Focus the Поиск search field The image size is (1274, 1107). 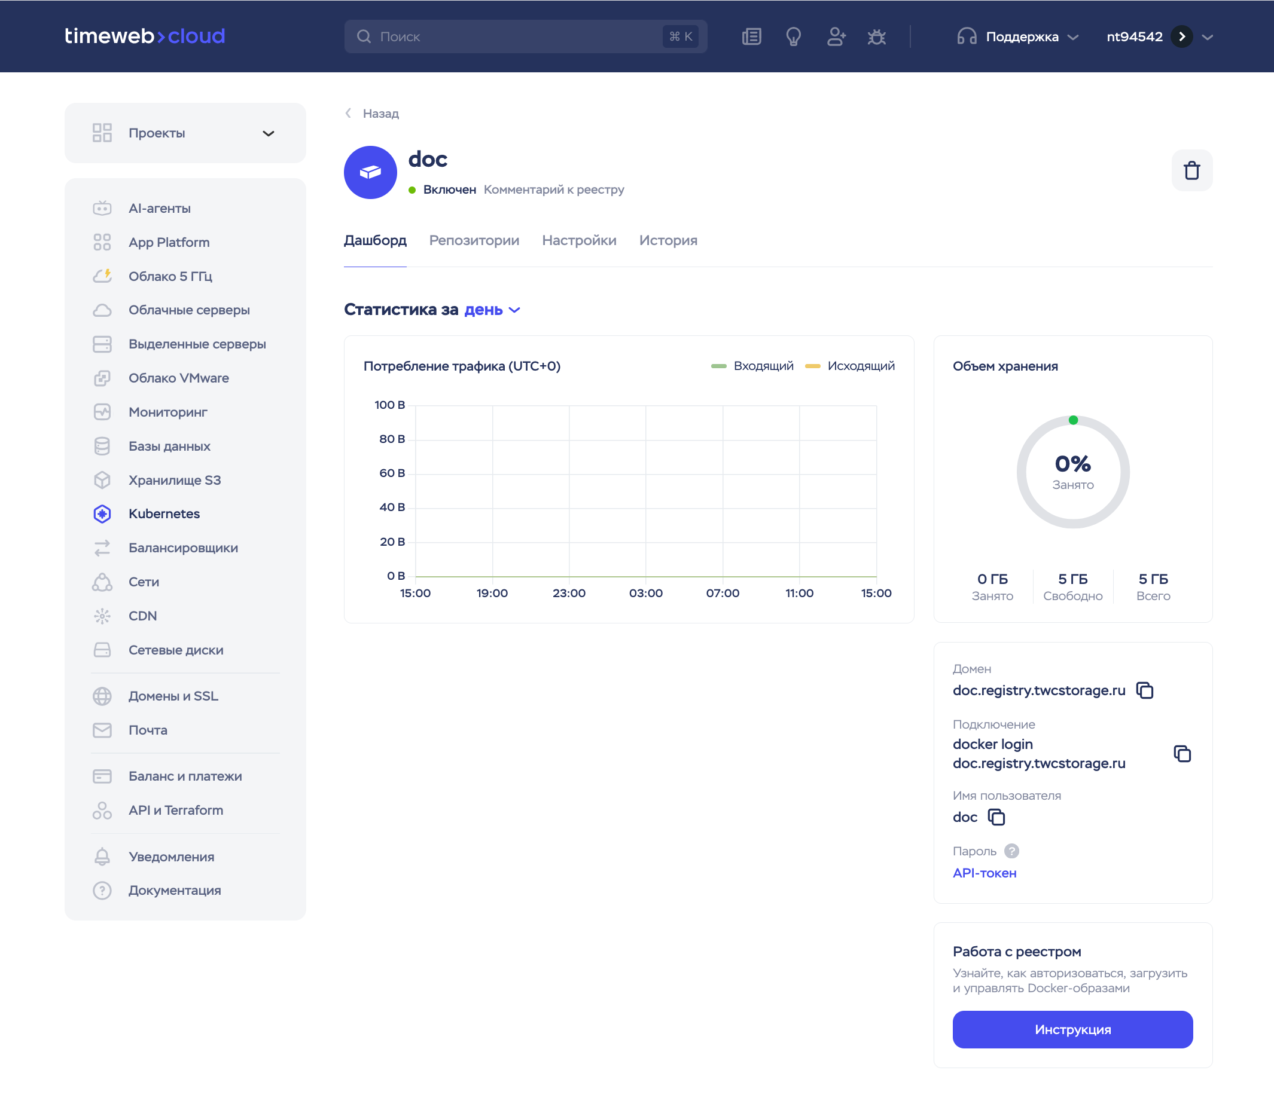[525, 36]
